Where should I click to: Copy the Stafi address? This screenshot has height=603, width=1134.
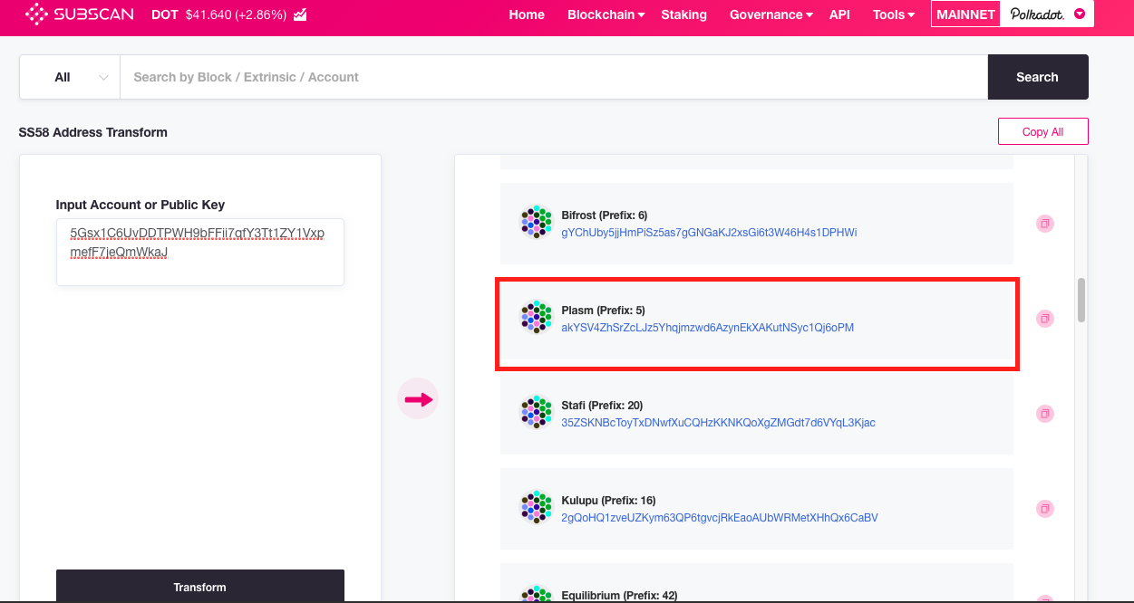point(1045,414)
